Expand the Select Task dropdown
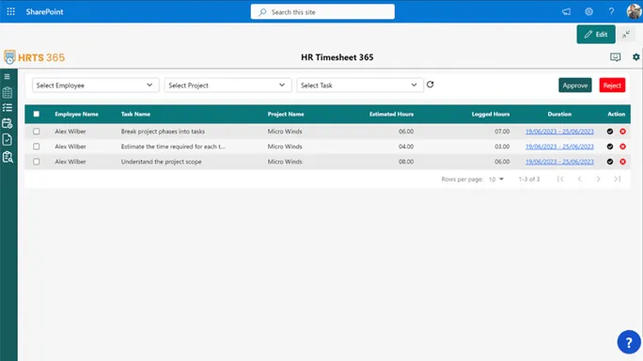Viewport: 643px width, 361px height. pos(360,86)
